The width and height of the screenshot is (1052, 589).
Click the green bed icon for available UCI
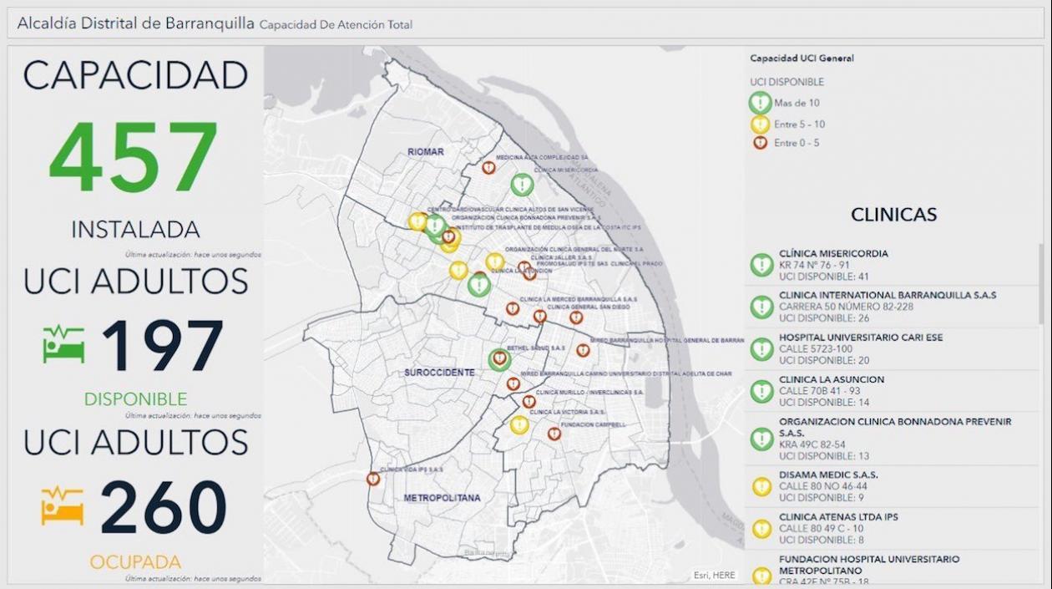[63, 344]
